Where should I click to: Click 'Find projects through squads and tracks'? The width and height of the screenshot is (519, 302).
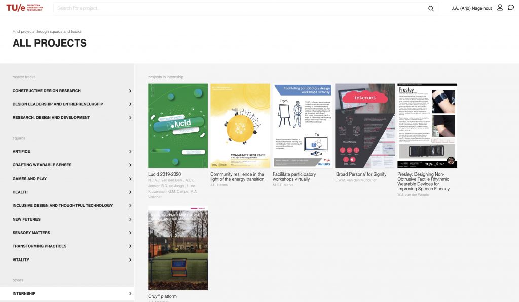coord(47,32)
